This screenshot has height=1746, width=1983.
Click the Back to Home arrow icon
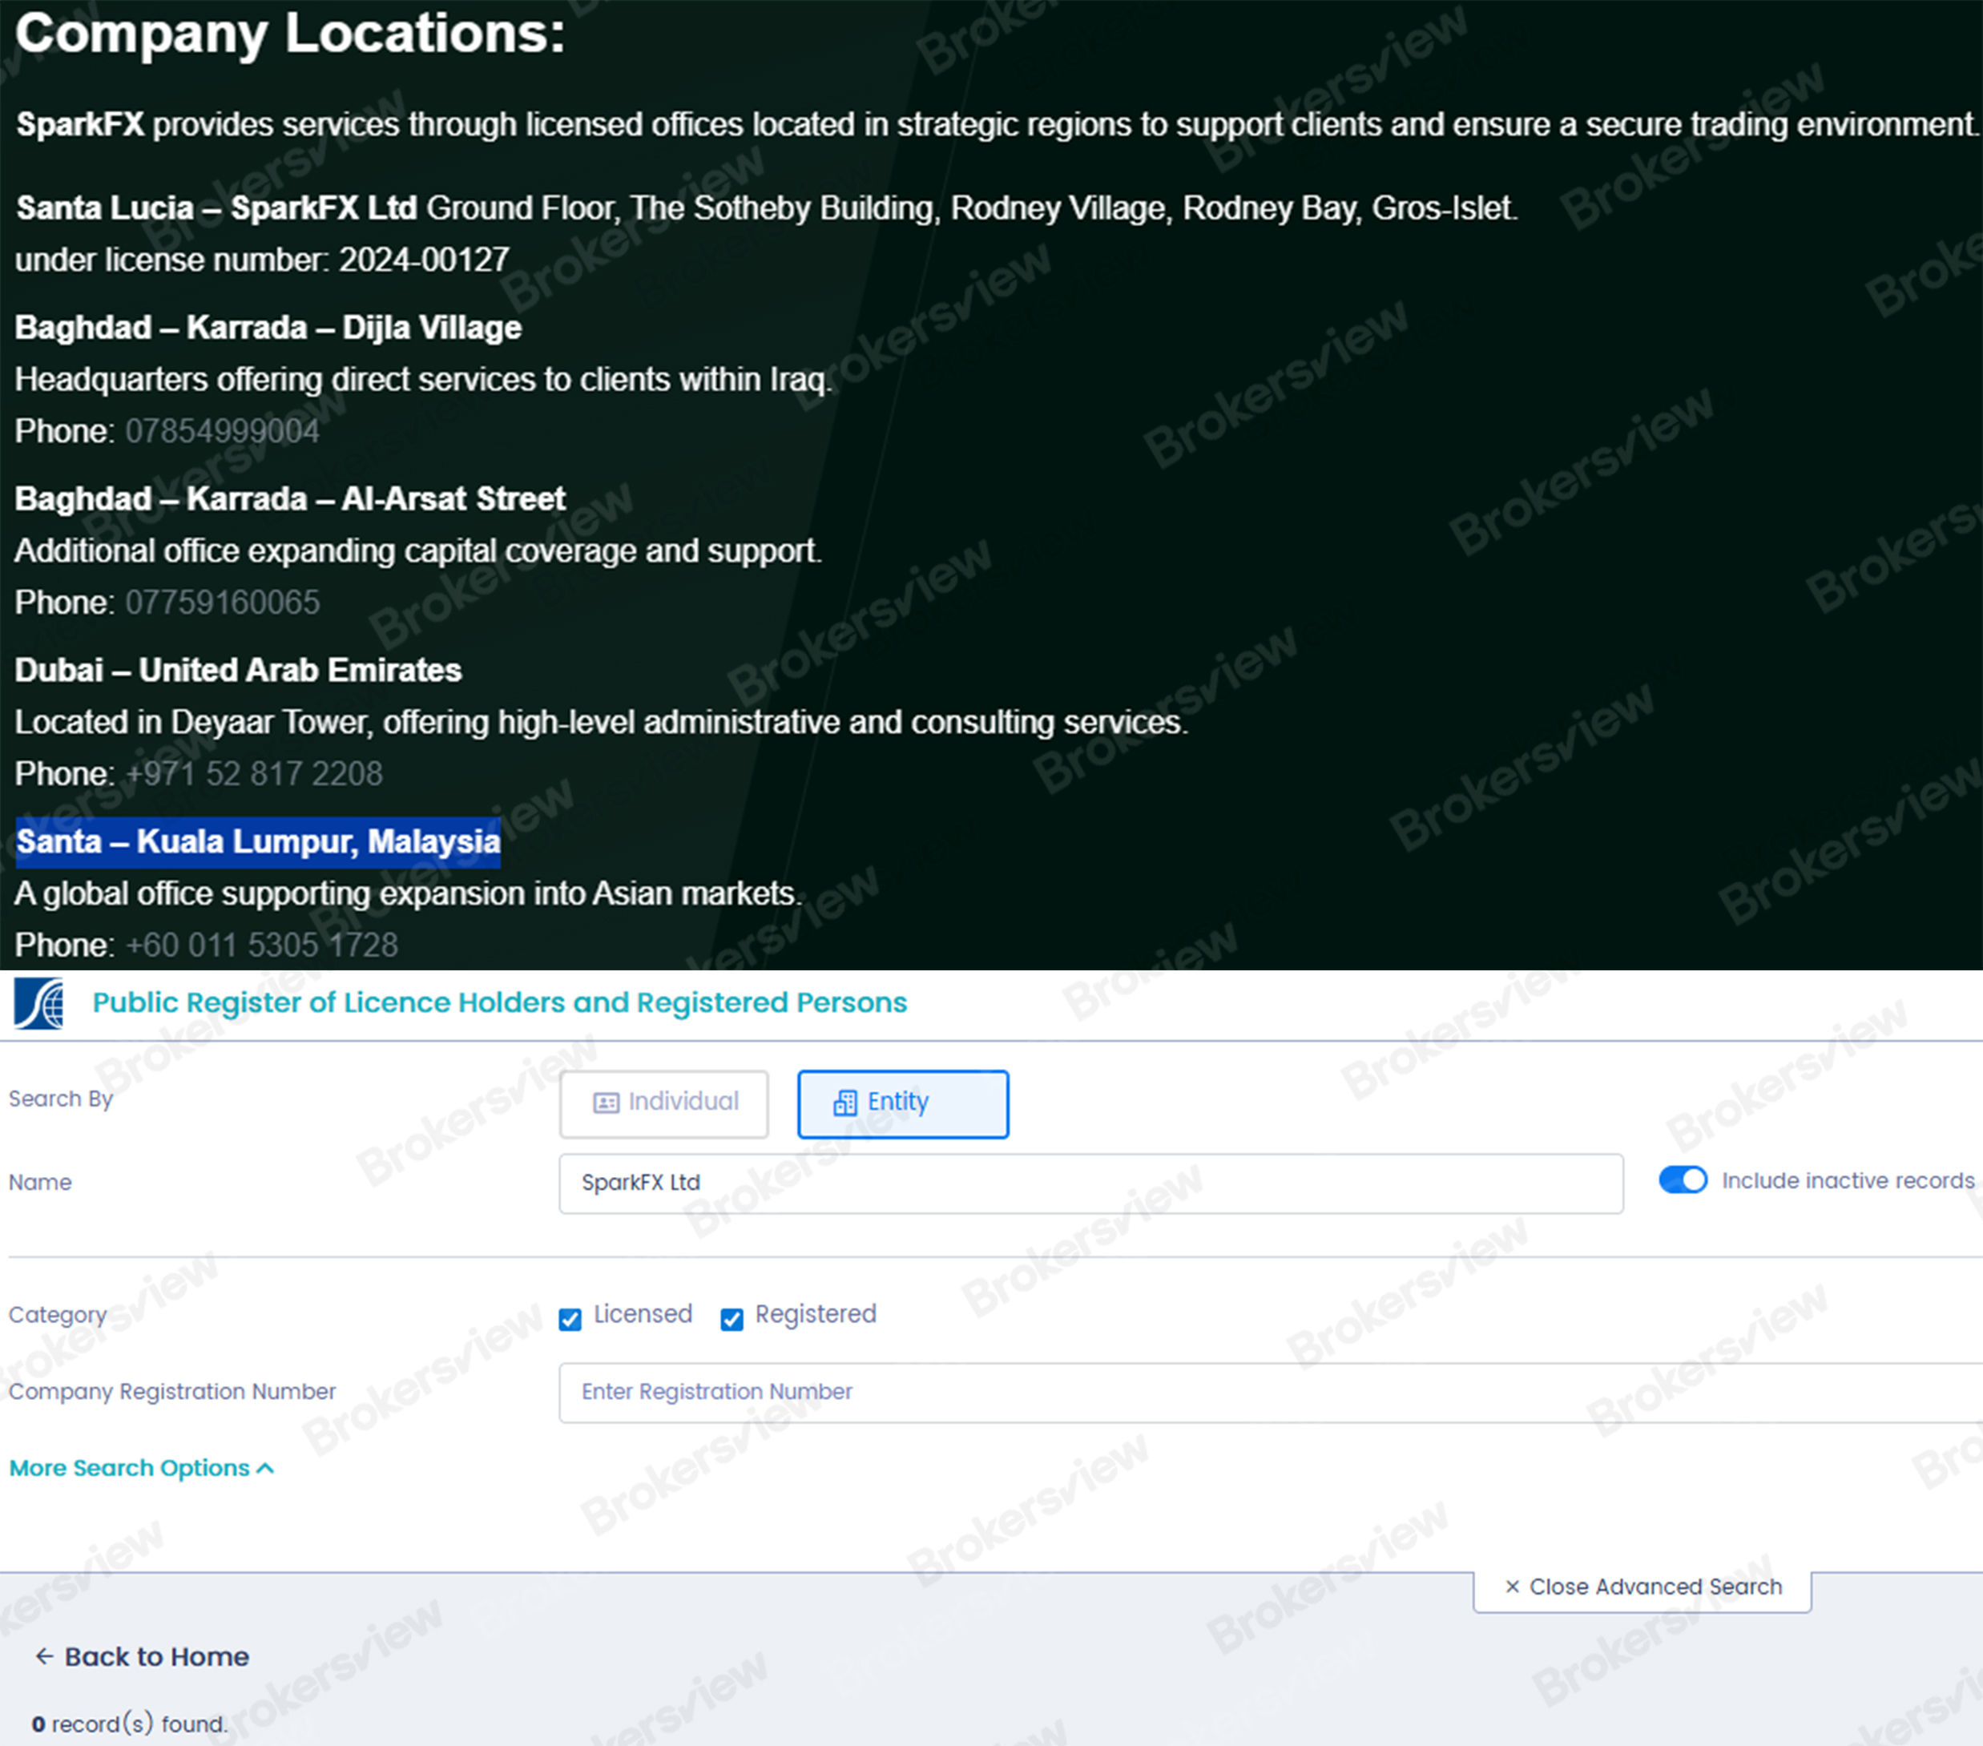tap(43, 1657)
